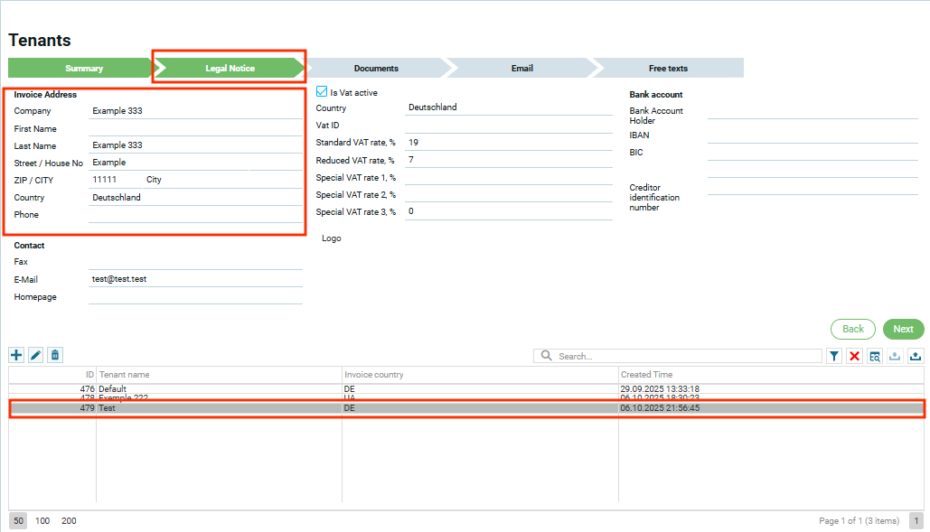Open the VAT Country field showing Deutschland
930x532 pixels.
pyautogui.click(x=508, y=107)
